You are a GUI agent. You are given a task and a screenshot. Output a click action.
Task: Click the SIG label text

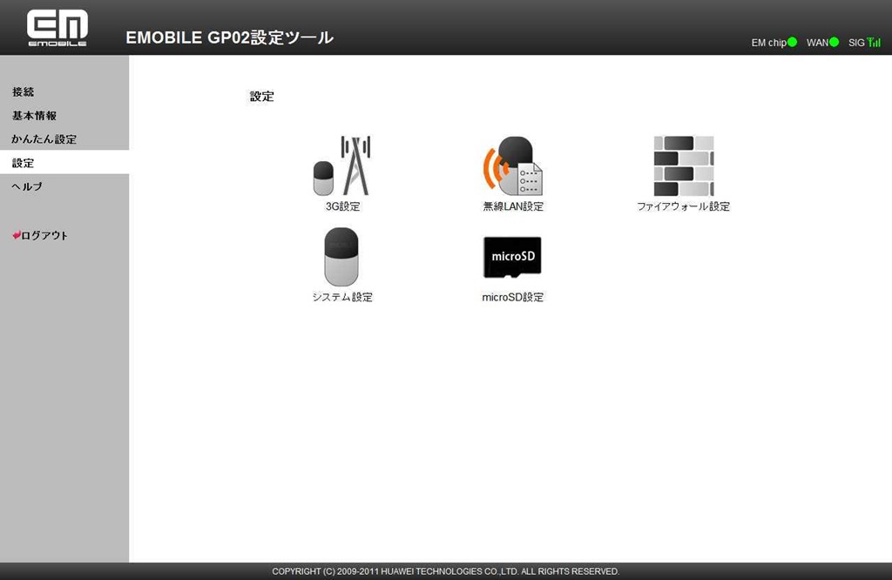pyautogui.click(x=856, y=43)
